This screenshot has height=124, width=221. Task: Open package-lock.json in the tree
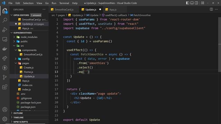(29, 103)
